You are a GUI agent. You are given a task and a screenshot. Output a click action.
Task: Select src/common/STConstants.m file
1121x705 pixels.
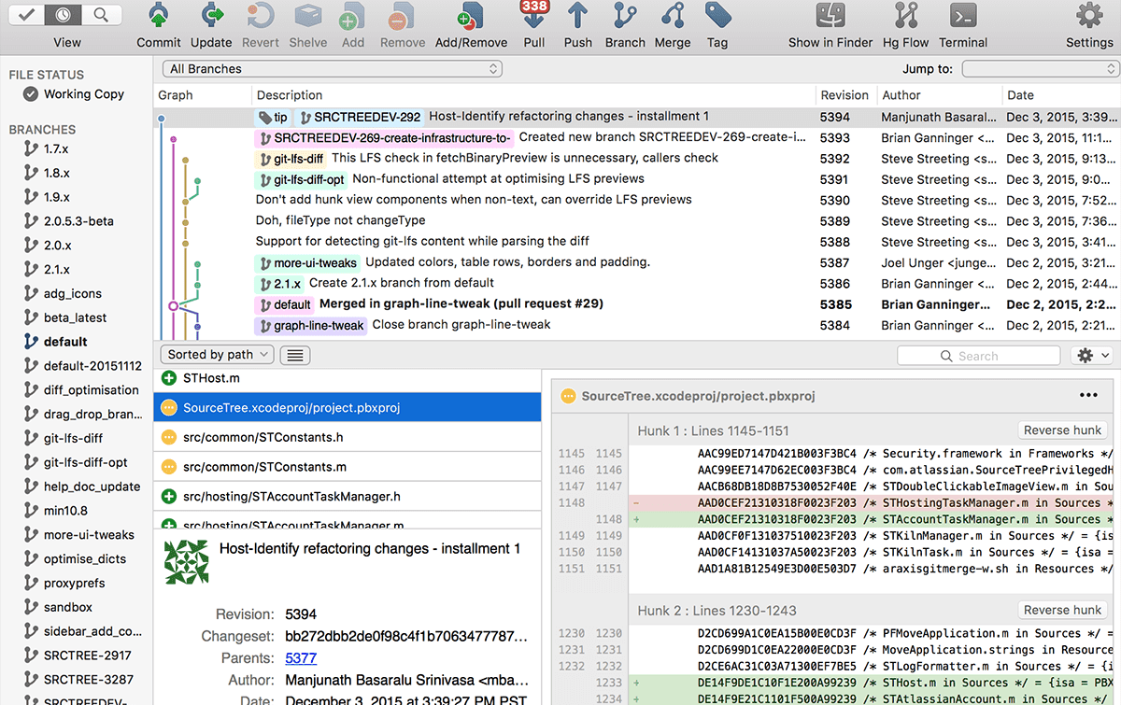(x=348, y=467)
